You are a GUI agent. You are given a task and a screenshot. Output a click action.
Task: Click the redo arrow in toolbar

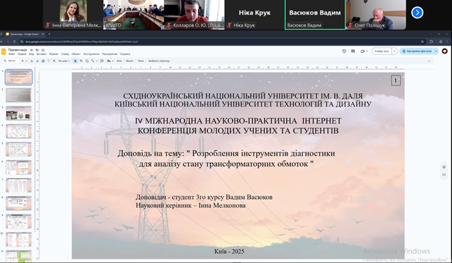click(x=37, y=61)
